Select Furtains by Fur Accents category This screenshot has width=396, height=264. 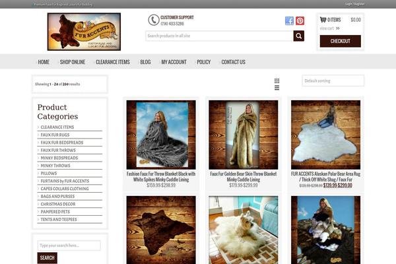[x=65, y=181]
